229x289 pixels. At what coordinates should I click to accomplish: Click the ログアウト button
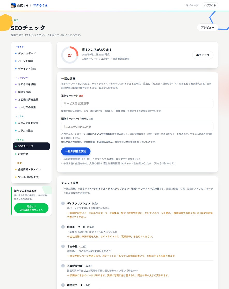(210, 5)
